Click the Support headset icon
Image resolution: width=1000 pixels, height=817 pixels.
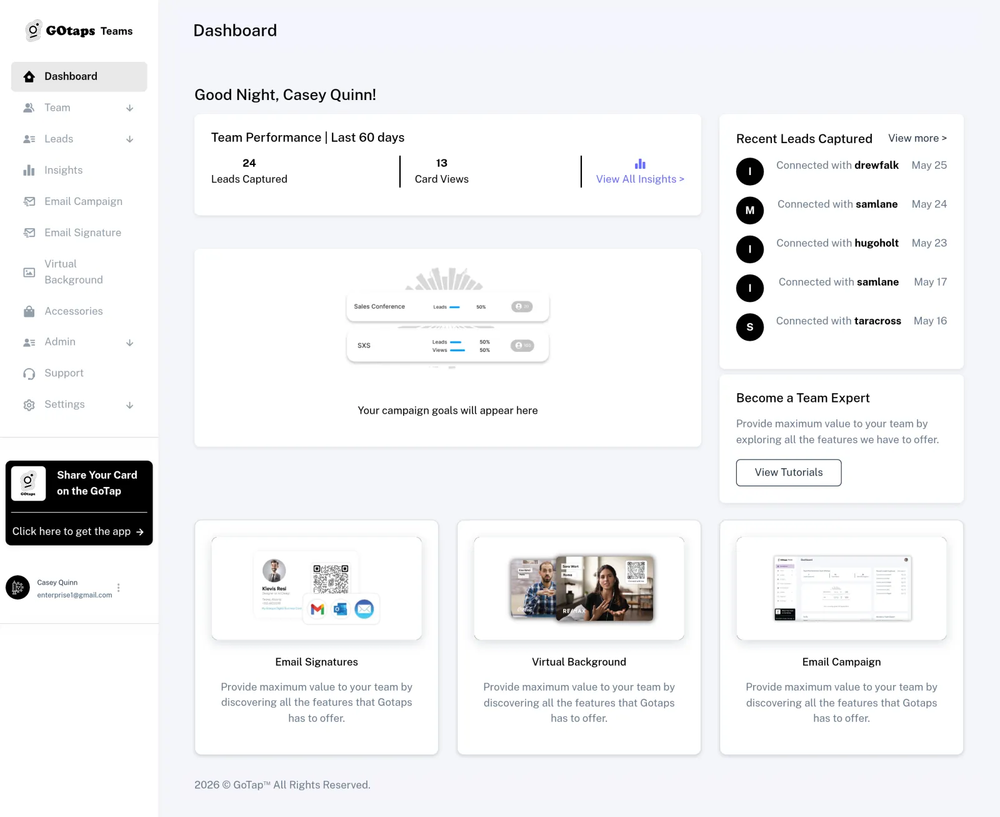click(29, 374)
